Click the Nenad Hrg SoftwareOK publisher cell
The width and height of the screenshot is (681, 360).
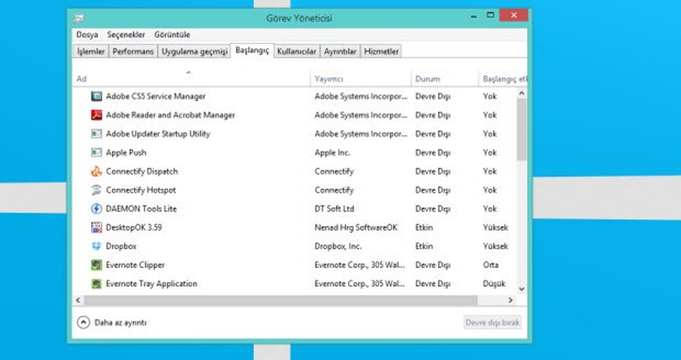(x=356, y=227)
